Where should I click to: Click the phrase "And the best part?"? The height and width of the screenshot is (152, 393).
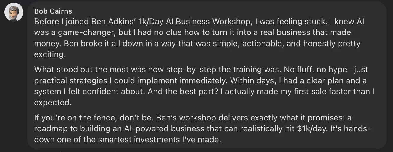point(182,91)
